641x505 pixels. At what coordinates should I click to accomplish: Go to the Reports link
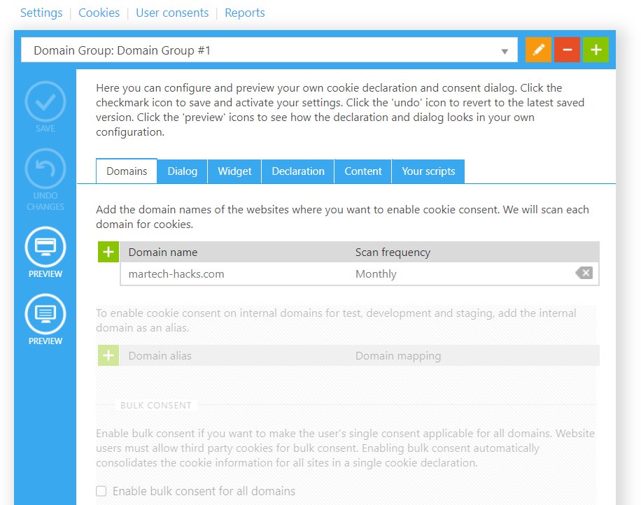pos(245,13)
